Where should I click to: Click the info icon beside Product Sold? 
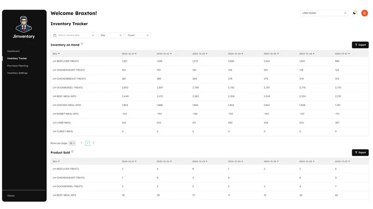click(72, 151)
